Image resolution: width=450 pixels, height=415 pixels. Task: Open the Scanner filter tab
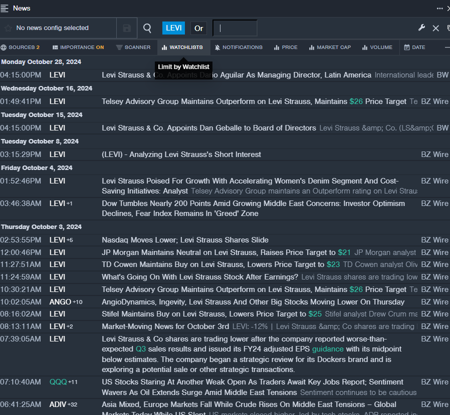[133, 47]
